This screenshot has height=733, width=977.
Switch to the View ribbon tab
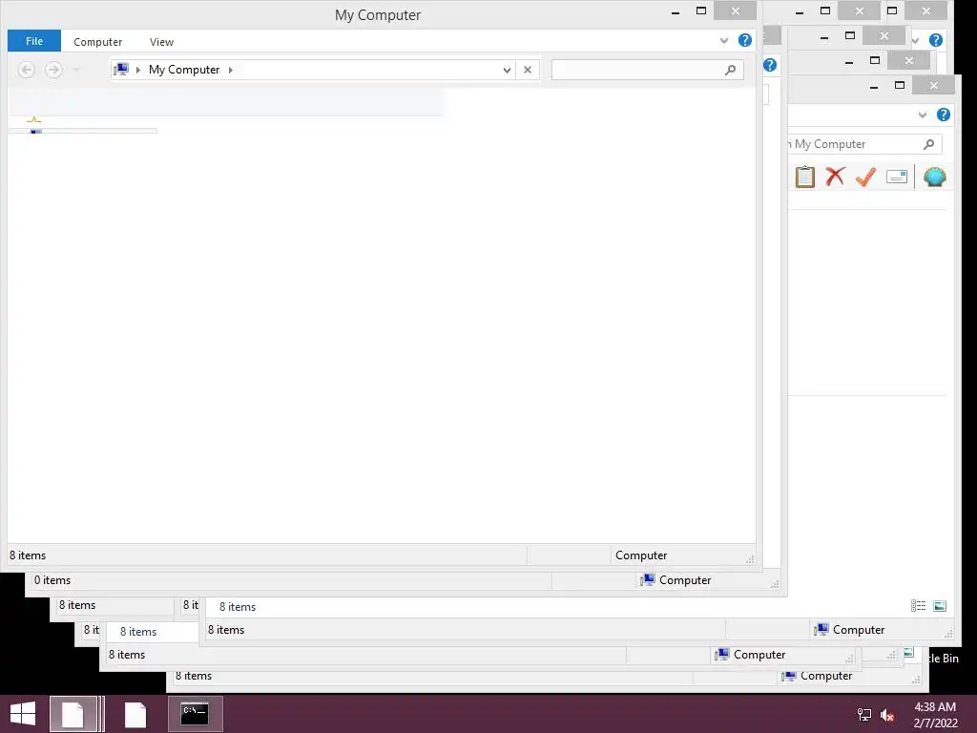[161, 42]
